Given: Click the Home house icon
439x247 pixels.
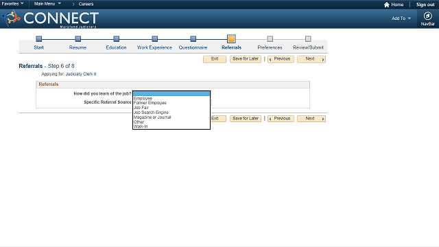Looking at the screenshot, I should tap(387, 5).
